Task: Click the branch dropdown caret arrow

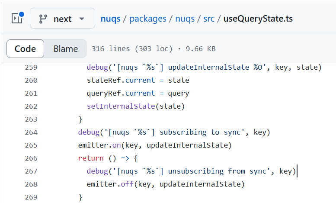Action: point(82,19)
